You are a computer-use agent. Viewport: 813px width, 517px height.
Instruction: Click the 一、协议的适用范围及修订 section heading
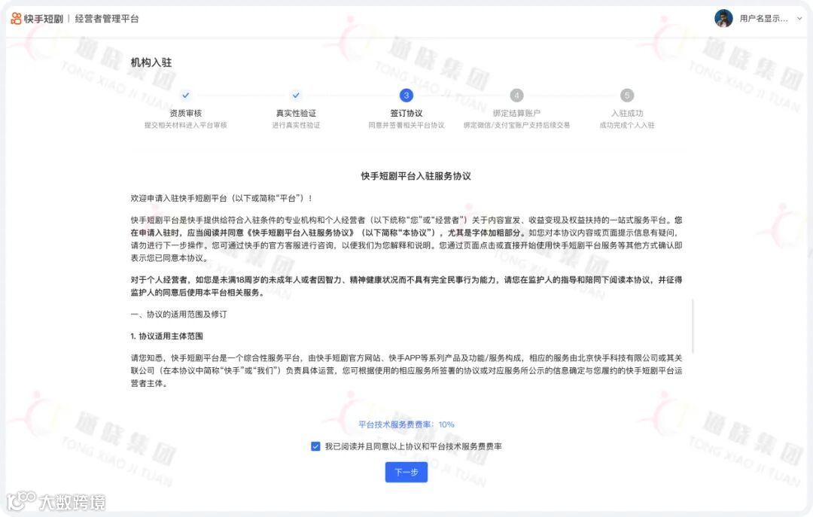click(x=179, y=315)
